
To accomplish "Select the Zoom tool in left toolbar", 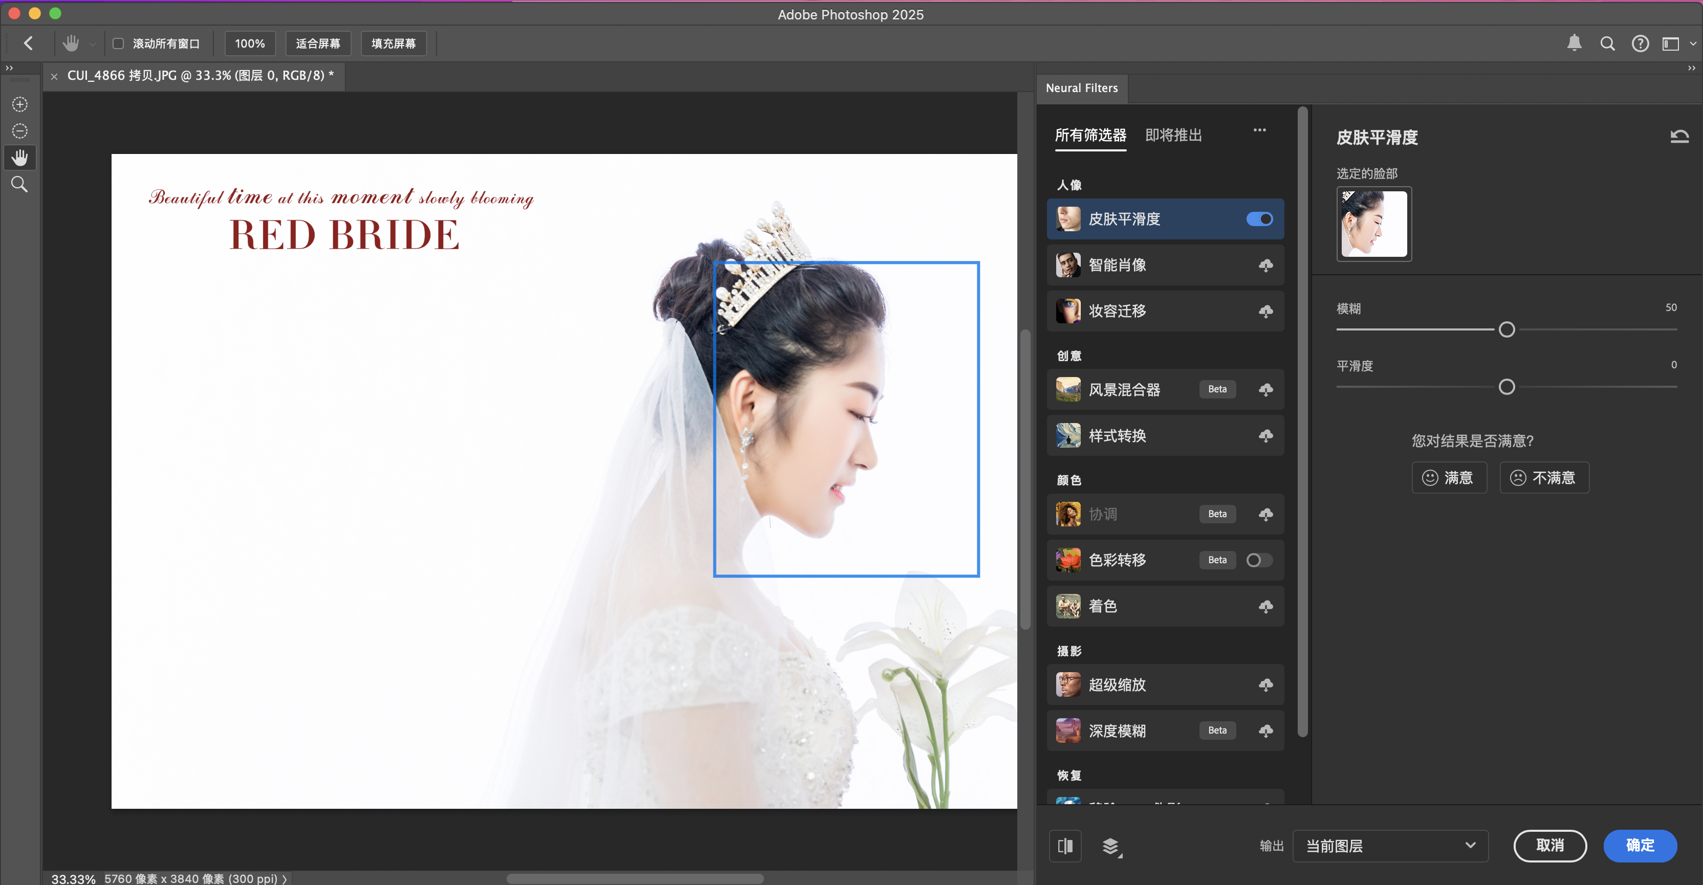I will point(20,184).
